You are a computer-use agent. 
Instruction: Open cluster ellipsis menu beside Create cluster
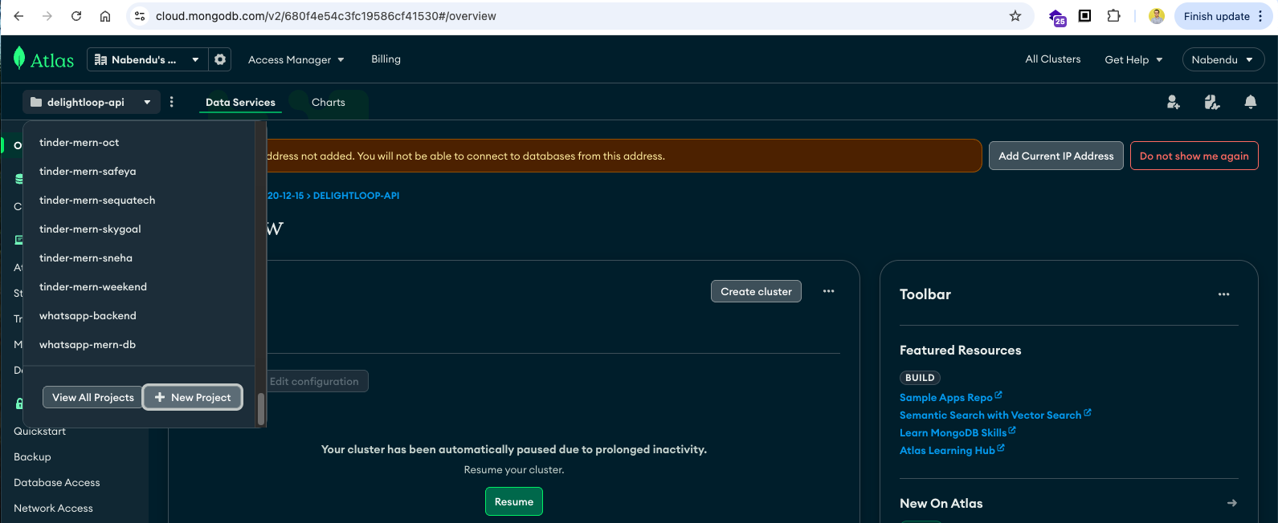pyautogui.click(x=829, y=291)
